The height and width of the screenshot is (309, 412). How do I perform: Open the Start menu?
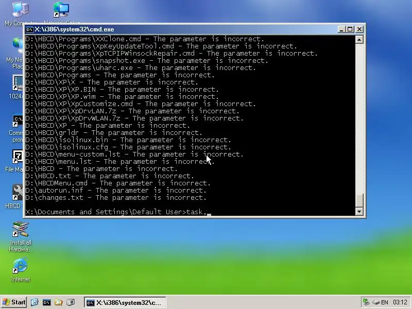(14, 302)
